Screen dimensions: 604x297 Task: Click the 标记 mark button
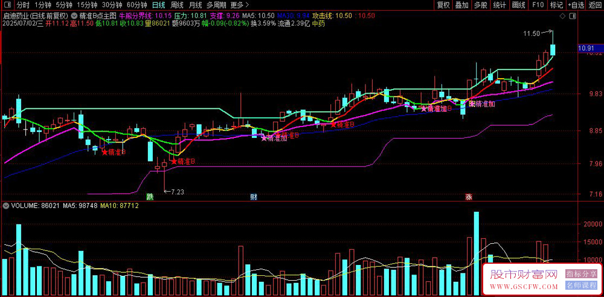point(556,5)
